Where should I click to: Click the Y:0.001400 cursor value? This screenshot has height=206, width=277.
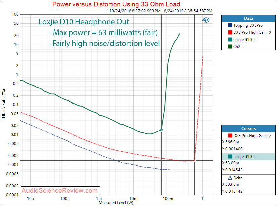tap(232, 149)
